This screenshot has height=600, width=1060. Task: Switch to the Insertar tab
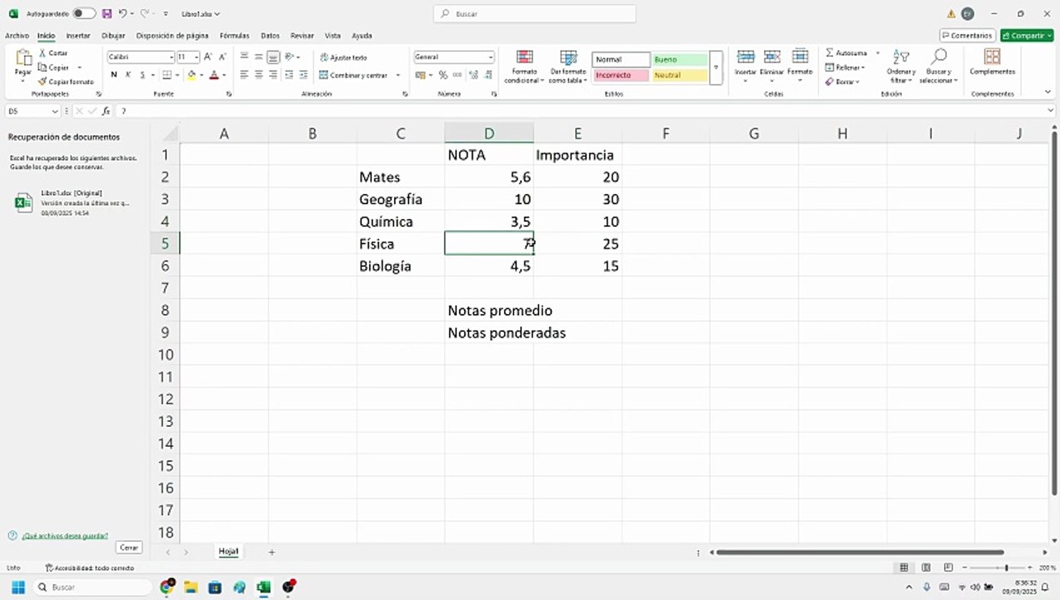coord(78,36)
